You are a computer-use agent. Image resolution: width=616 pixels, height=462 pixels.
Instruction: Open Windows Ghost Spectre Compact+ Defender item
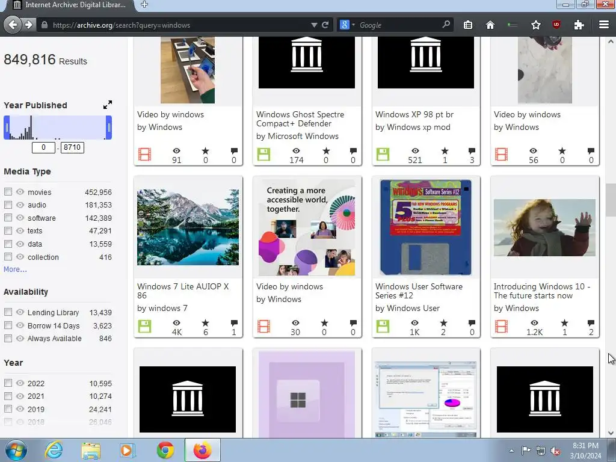click(300, 119)
